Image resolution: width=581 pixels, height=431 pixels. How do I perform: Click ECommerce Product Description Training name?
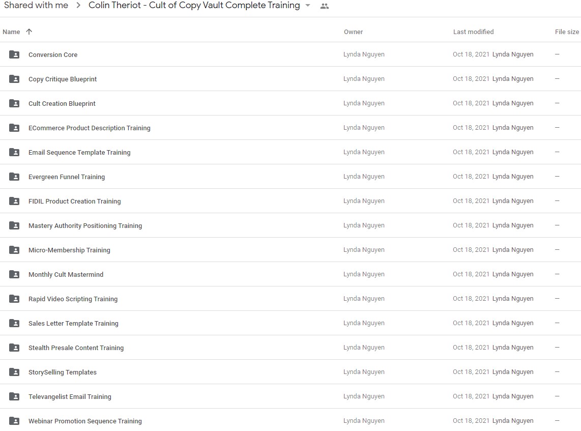pos(90,128)
